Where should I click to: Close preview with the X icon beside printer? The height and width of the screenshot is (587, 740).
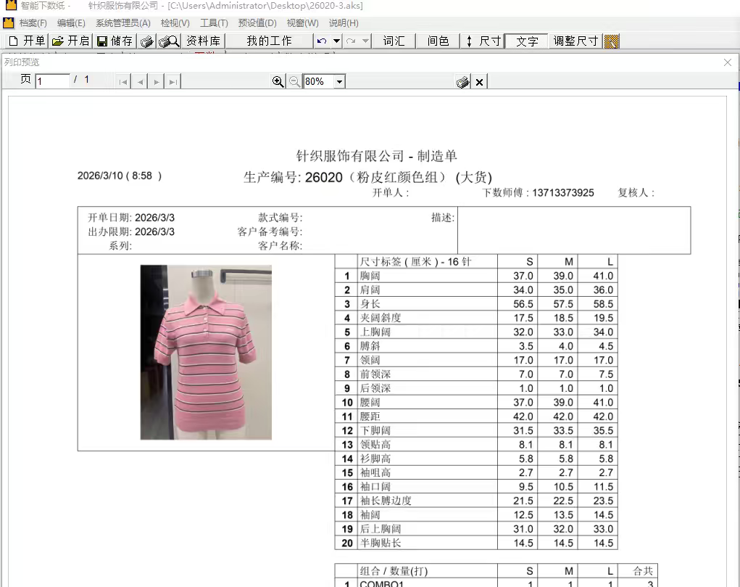pyautogui.click(x=479, y=82)
